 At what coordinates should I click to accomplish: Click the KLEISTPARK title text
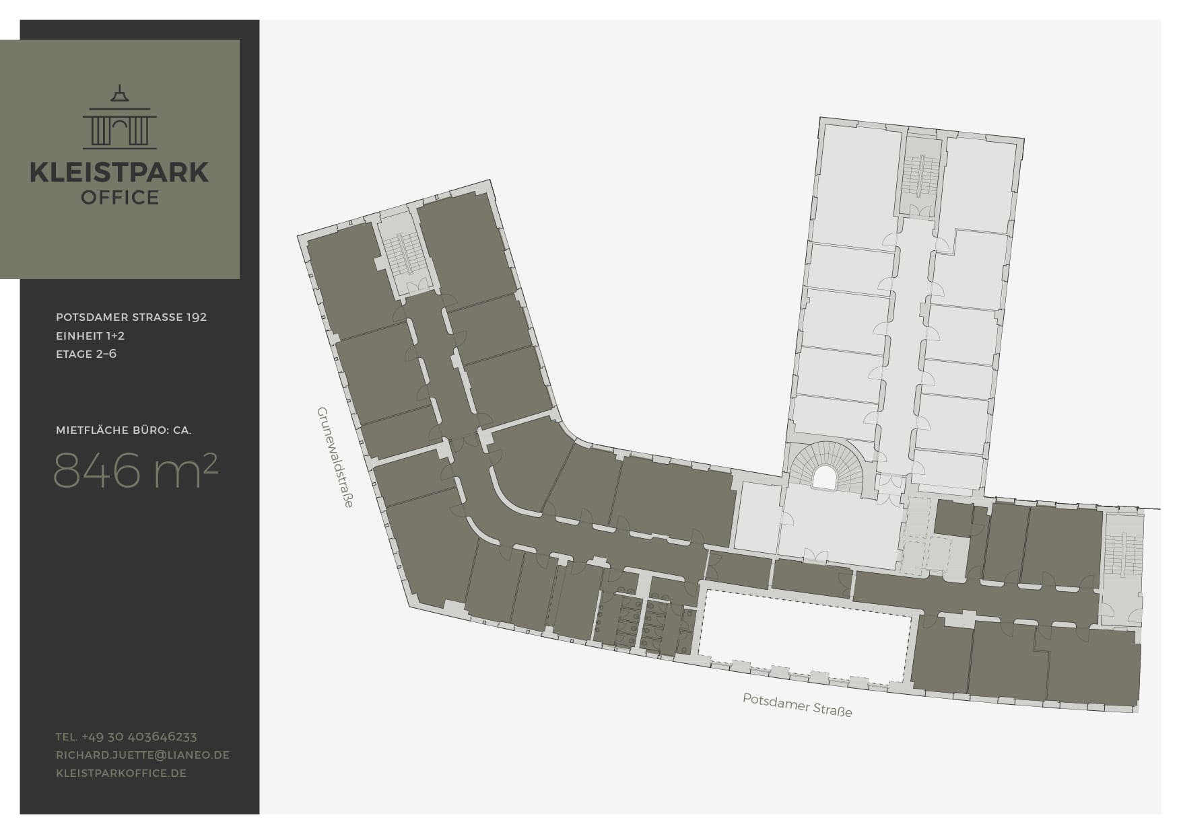coord(120,172)
